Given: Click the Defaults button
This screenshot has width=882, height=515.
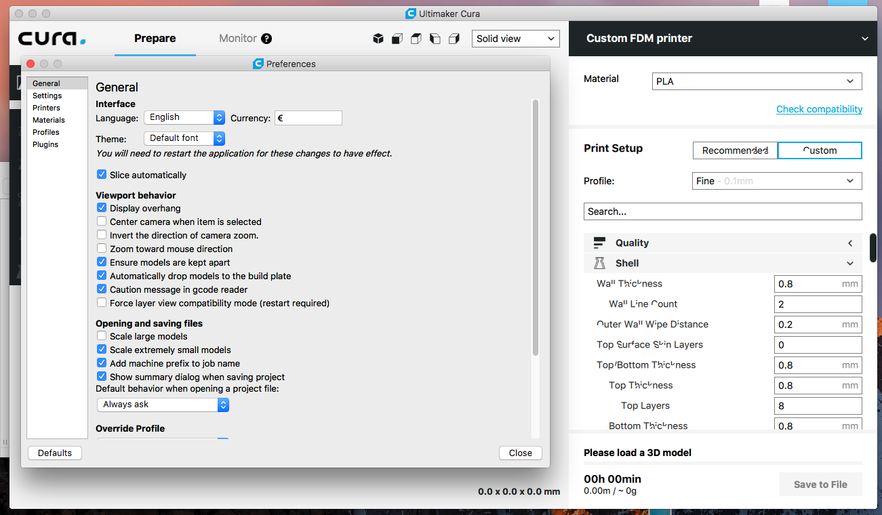Looking at the screenshot, I should pos(55,453).
